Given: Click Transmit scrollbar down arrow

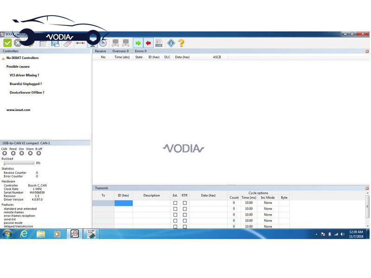Looking at the screenshot, I should (367, 226).
